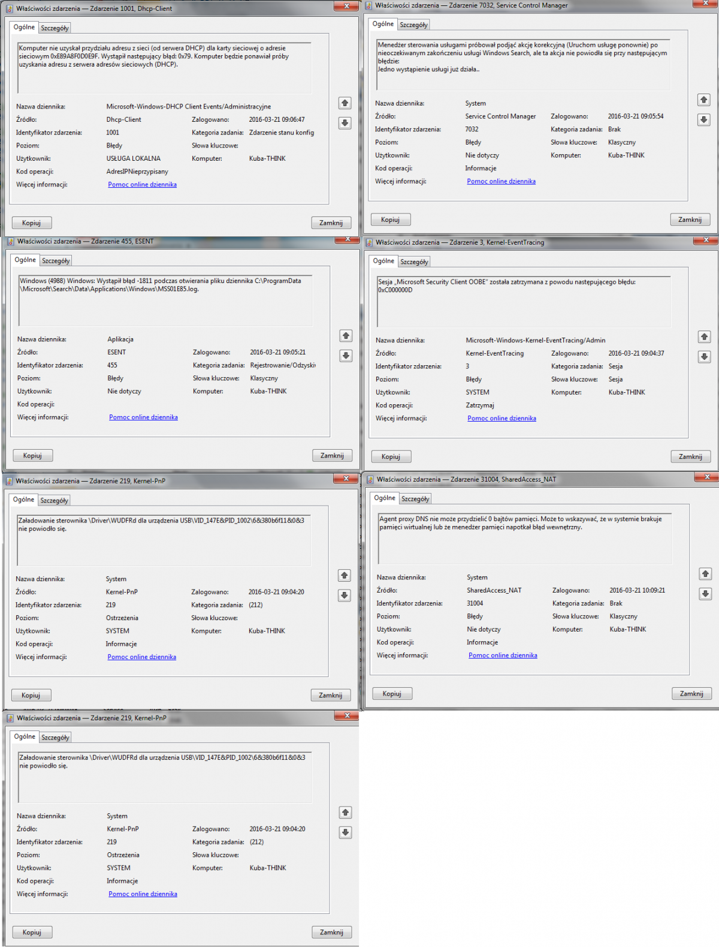The height and width of the screenshot is (947, 719).
Task: Go to previous event in Service Control Manager dialog
Action: (703, 100)
